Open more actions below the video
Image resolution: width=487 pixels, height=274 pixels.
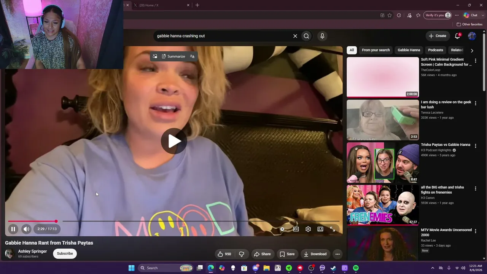coord(337,254)
